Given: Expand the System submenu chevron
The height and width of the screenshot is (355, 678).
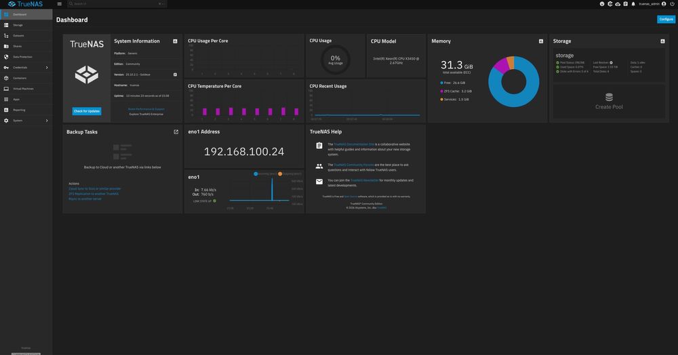Looking at the screenshot, I should click(47, 121).
